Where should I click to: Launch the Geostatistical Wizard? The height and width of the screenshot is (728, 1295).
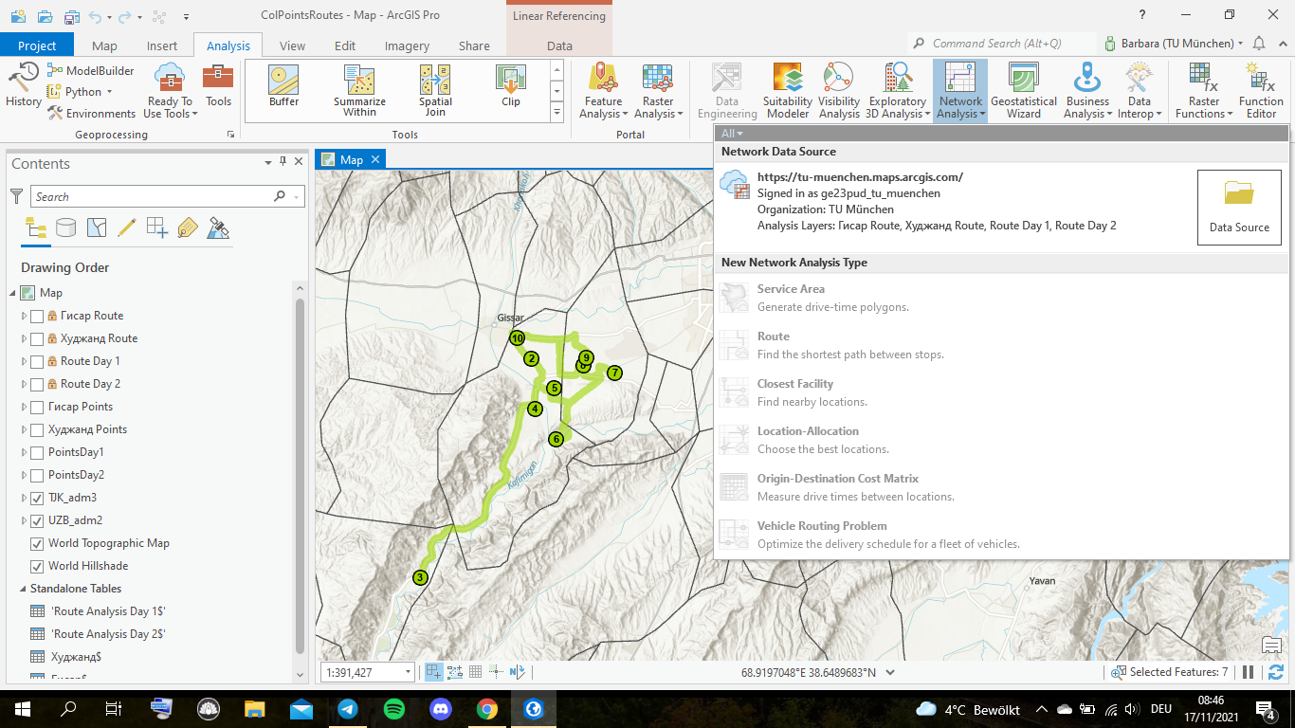pyautogui.click(x=1024, y=91)
